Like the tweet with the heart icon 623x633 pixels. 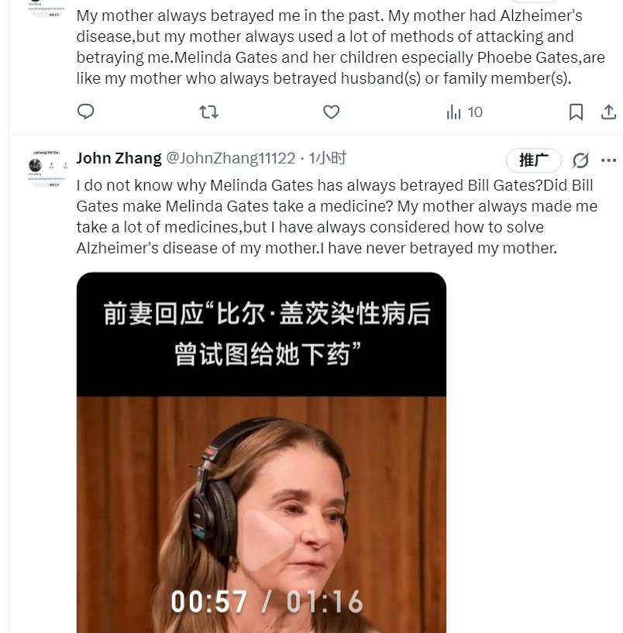tap(331, 112)
